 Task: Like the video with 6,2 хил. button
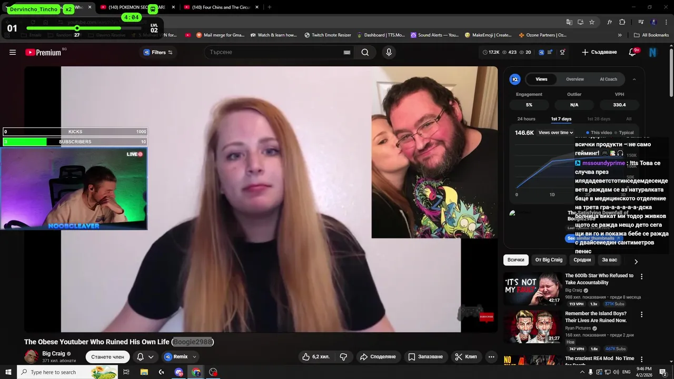coord(316,357)
